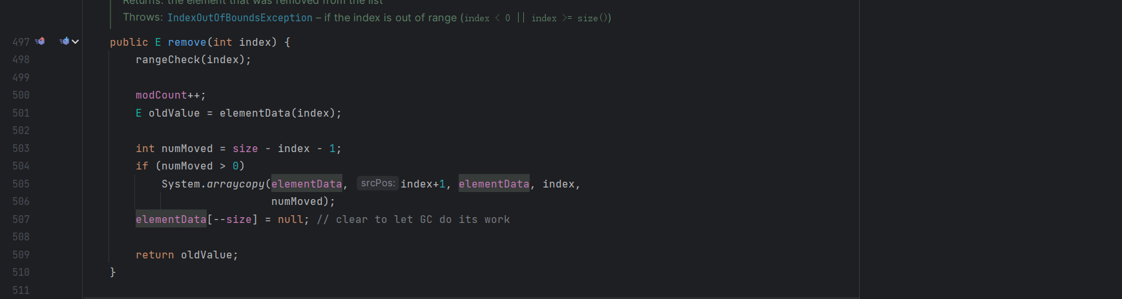Click line number 497 in the gutter
The width and height of the screenshot is (1122, 299).
tap(21, 42)
